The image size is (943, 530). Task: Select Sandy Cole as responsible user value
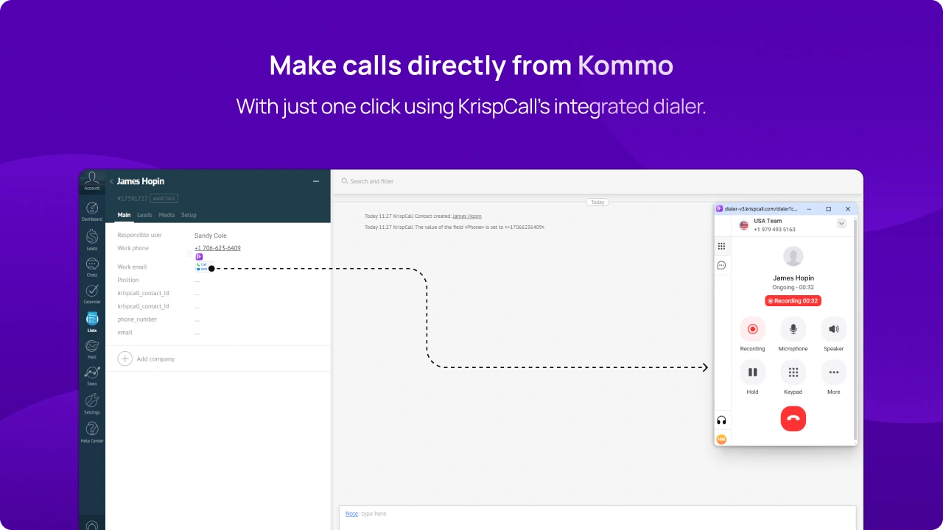pyautogui.click(x=211, y=236)
